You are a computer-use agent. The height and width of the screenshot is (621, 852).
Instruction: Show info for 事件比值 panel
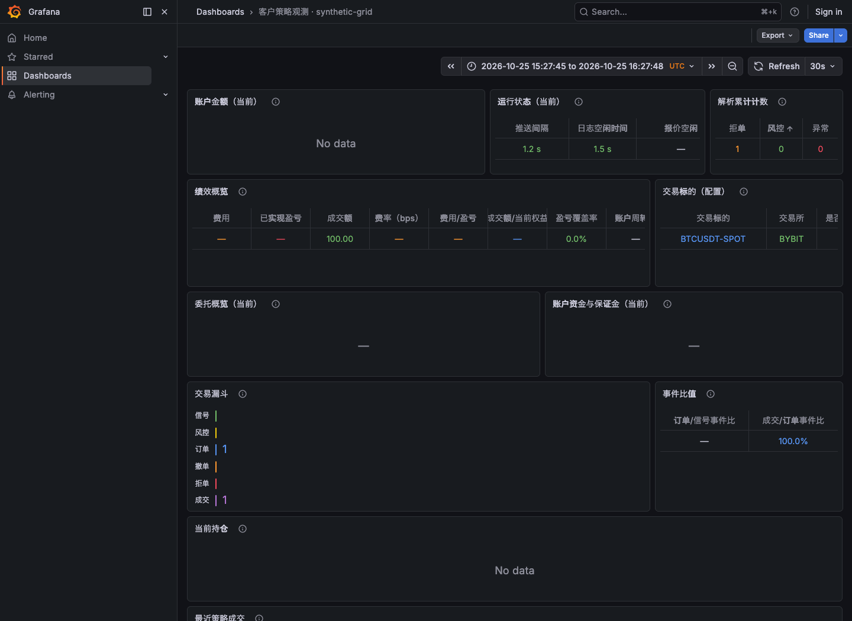tap(711, 394)
